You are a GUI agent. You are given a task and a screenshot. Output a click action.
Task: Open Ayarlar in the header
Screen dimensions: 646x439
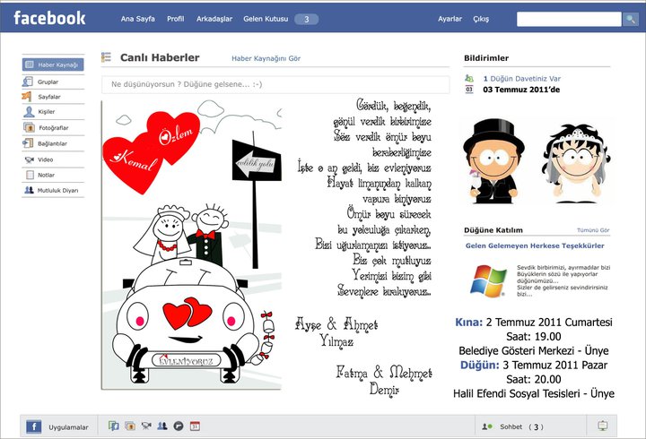tap(450, 19)
